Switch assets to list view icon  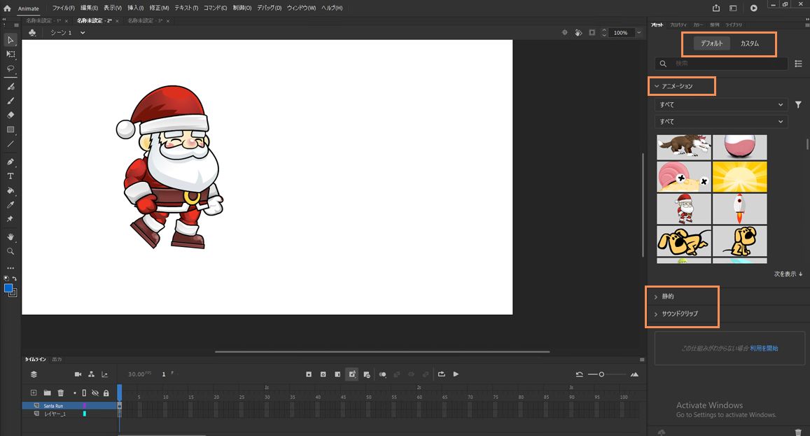pos(798,64)
